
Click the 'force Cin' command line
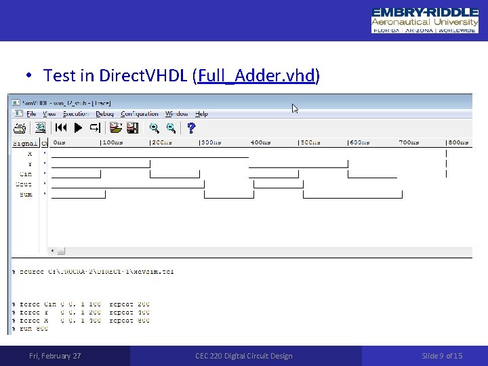coord(81,304)
